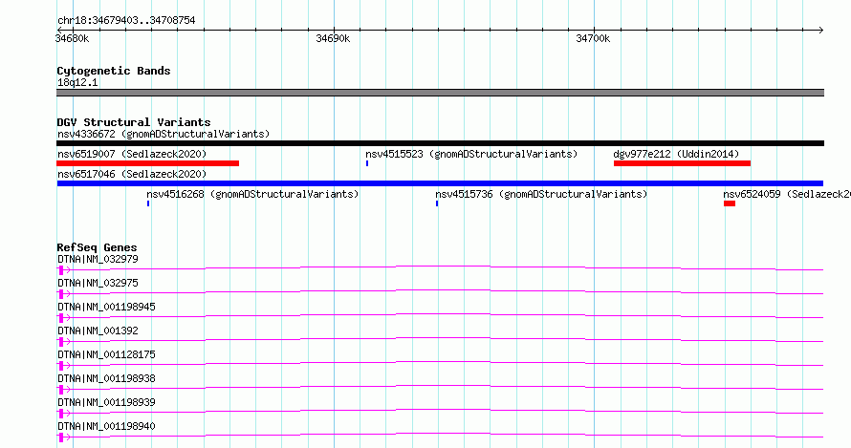Open the nsv6524059 variant label
Viewport: 851px width, 448px height.
tap(786, 194)
